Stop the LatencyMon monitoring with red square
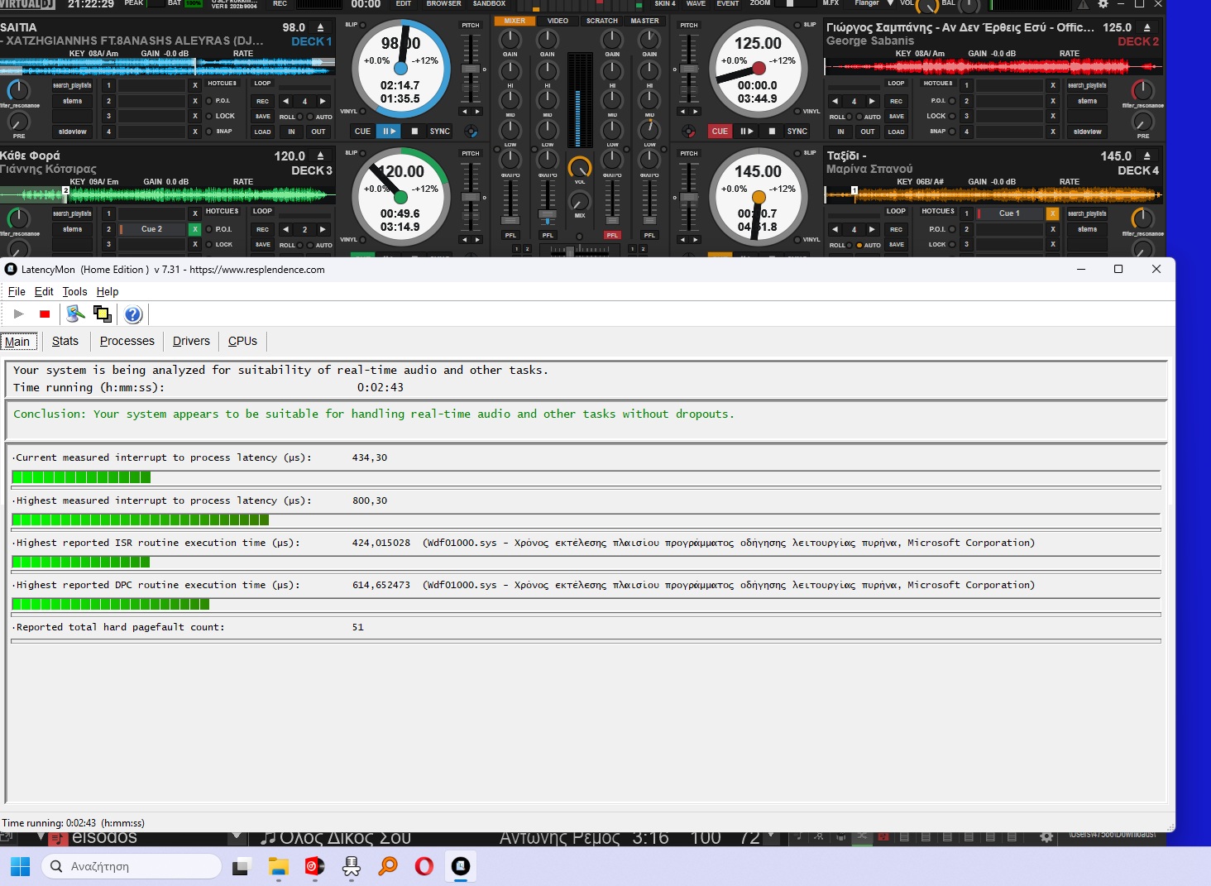 45,314
